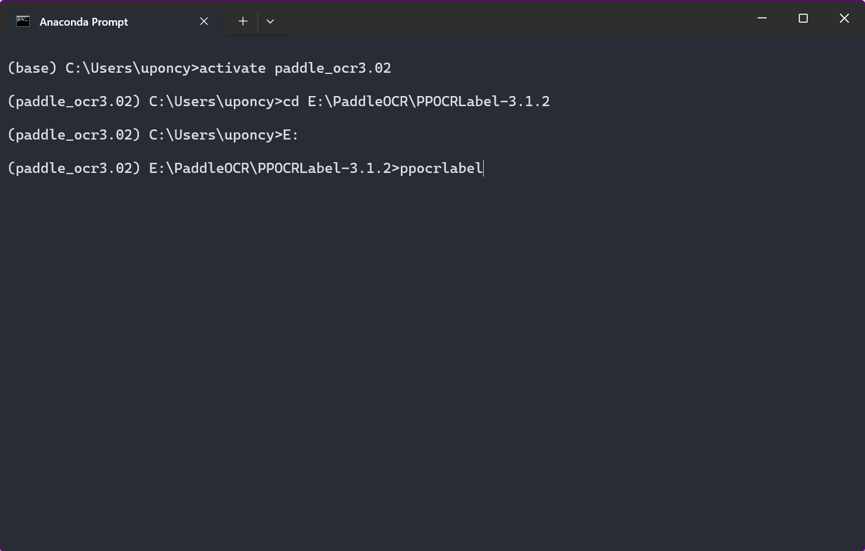Click "(paddle_ocr3.02)" prefix on the cd command line
The height and width of the screenshot is (551, 865).
point(74,102)
